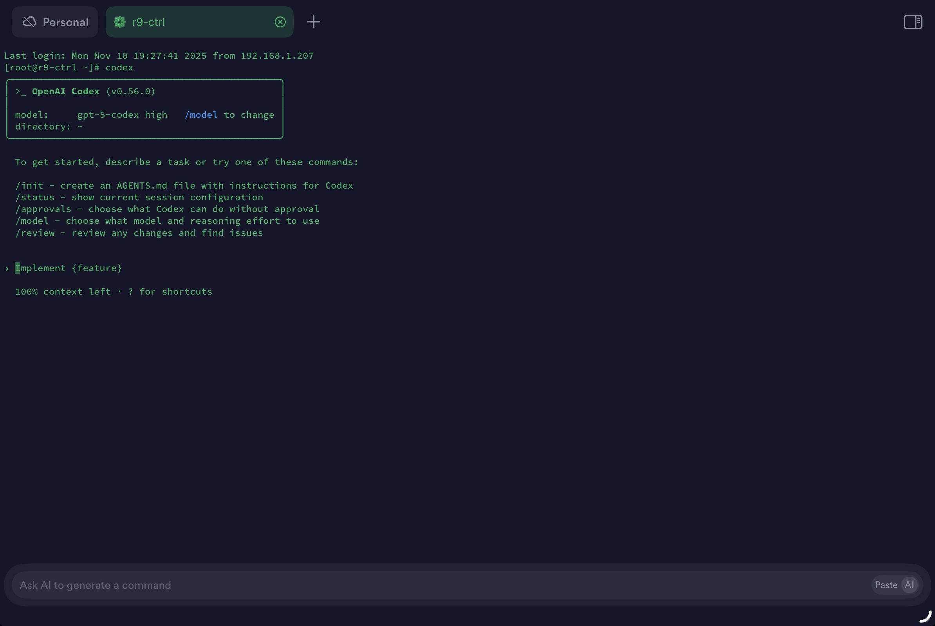Click the Implement {feature} prompt line
Image resolution: width=935 pixels, height=626 pixels.
point(69,268)
